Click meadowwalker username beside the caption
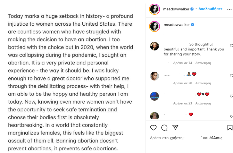This screenshot has height=153, width=233. (x=177, y=25)
